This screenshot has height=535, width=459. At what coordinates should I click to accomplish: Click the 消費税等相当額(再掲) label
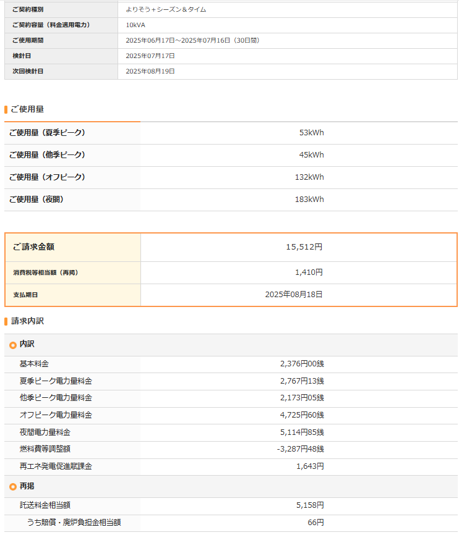click(46, 272)
